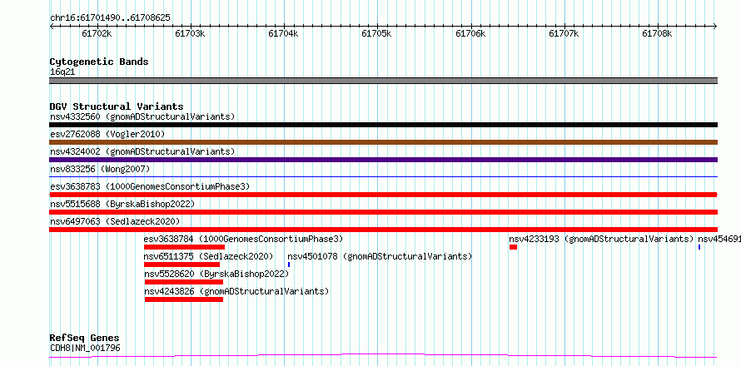Open nsv6511375 (Sedlazeck2020) label
This screenshot has height=366, width=741.
click(x=208, y=256)
